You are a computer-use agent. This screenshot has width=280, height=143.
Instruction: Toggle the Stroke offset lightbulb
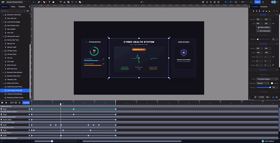tap(1, 120)
